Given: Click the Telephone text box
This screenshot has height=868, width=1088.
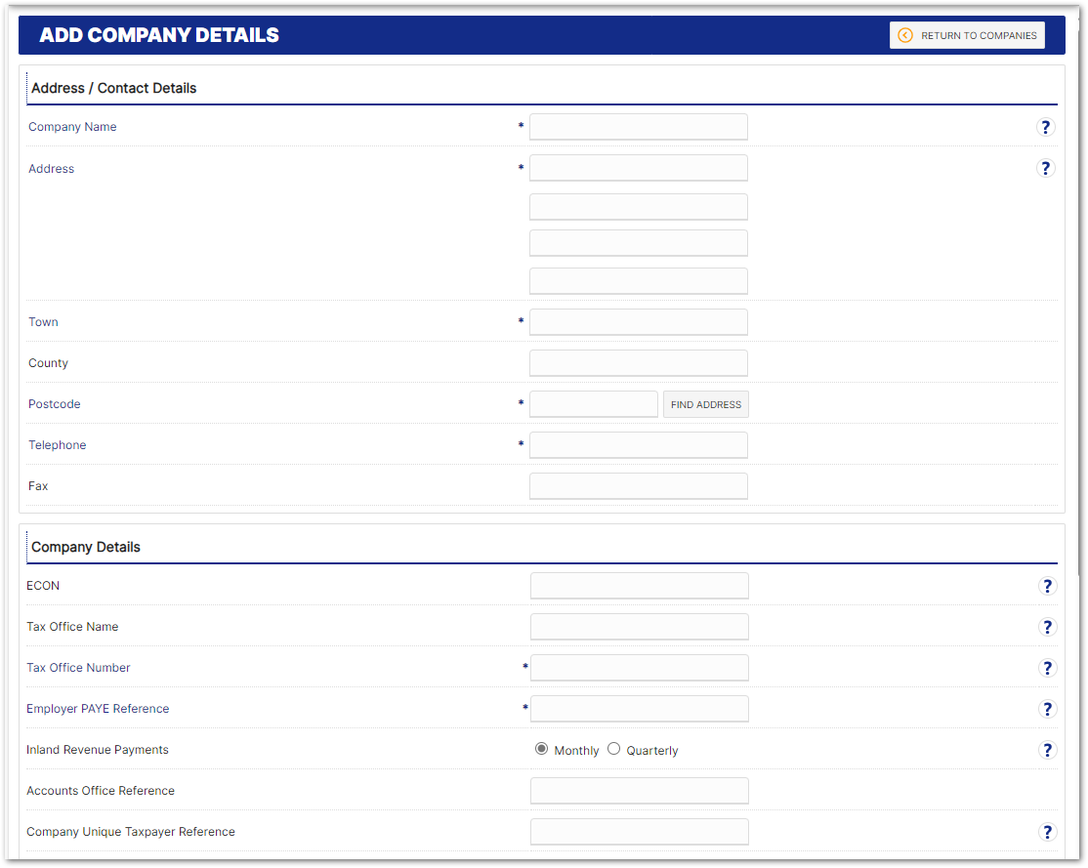Looking at the screenshot, I should coord(638,445).
